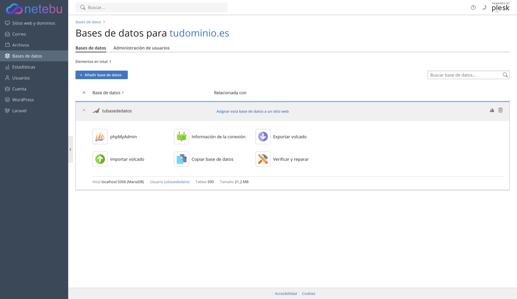This screenshot has width=517, height=299.
Task: Focus the Buscar base de datos field
Action: [x=469, y=75]
